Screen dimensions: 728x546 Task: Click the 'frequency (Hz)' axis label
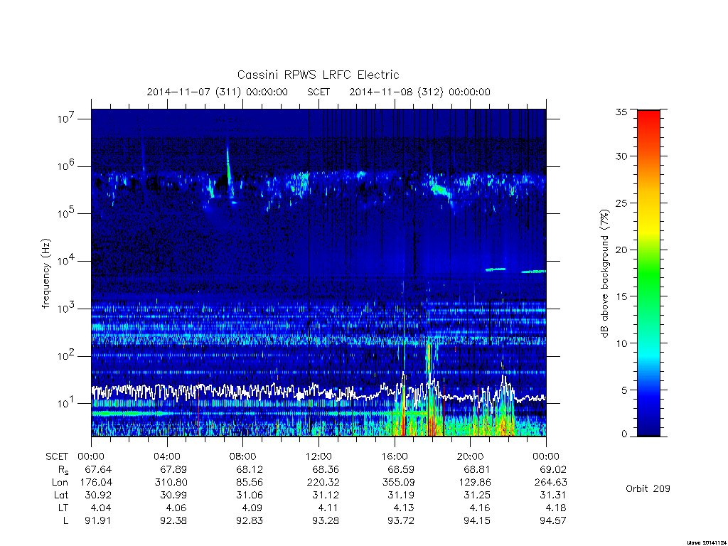coord(45,274)
